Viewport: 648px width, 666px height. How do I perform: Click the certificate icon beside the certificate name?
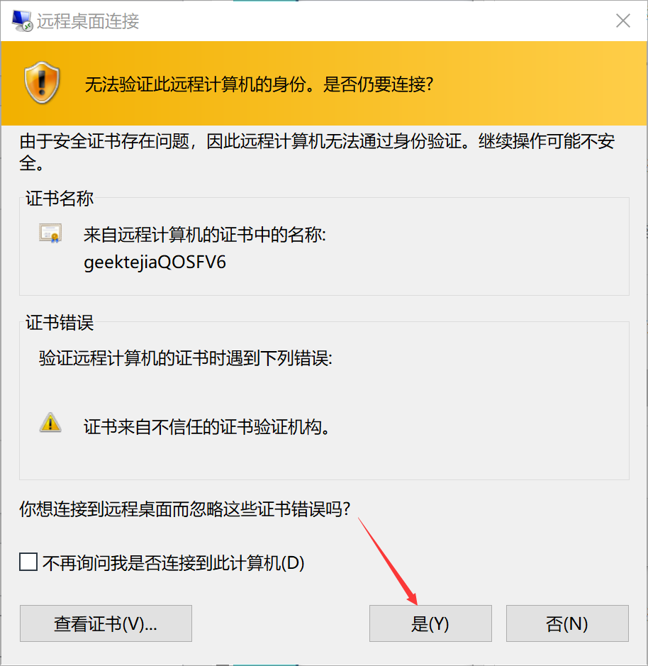click(50, 233)
